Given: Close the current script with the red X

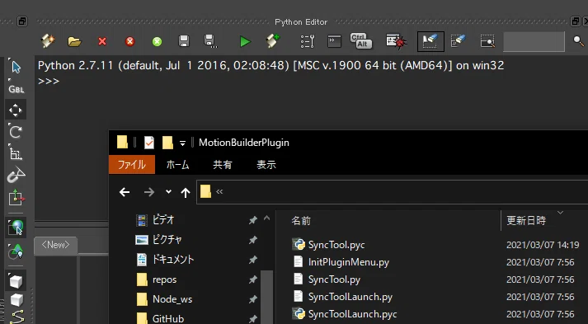Looking at the screenshot, I should (102, 41).
